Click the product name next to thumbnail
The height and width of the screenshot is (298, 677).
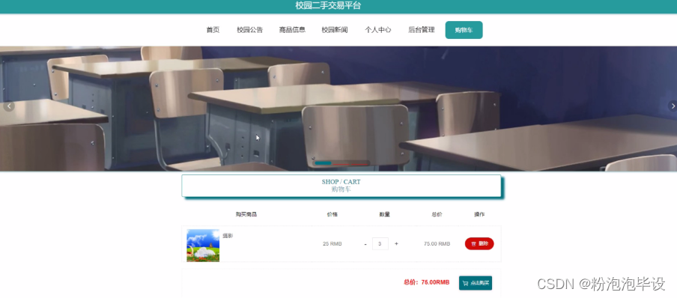(x=228, y=236)
